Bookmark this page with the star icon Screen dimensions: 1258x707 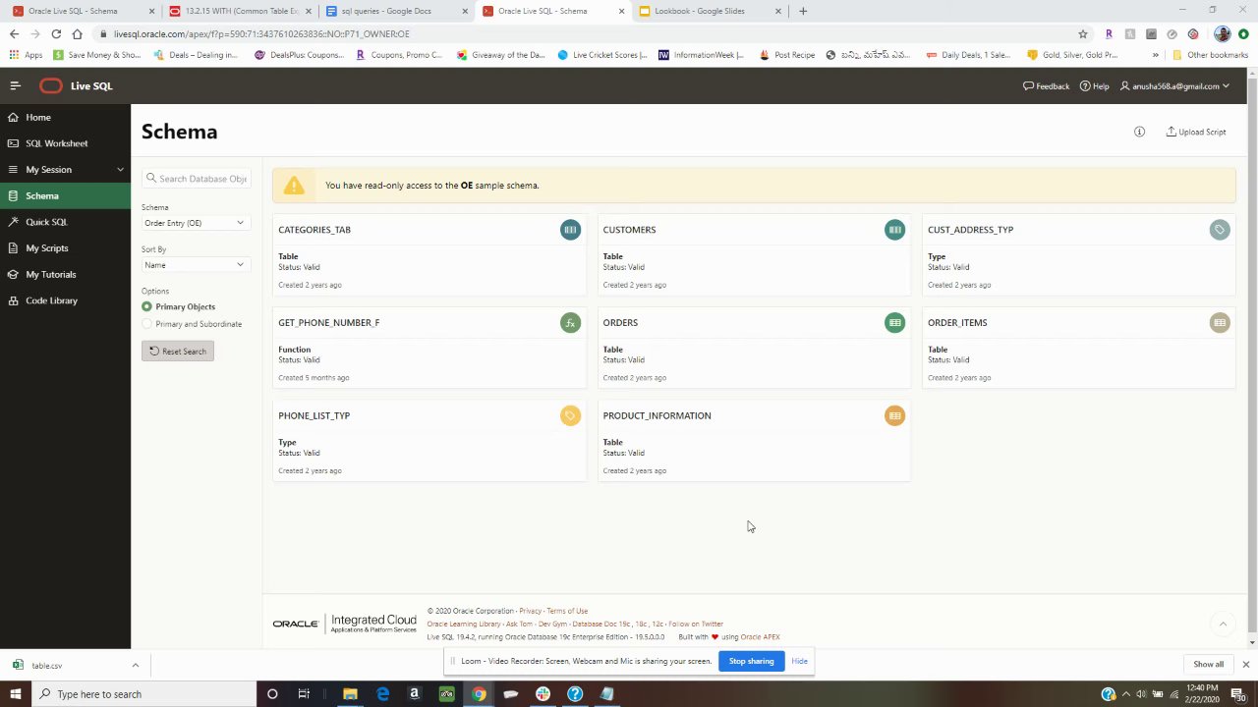1083,33
